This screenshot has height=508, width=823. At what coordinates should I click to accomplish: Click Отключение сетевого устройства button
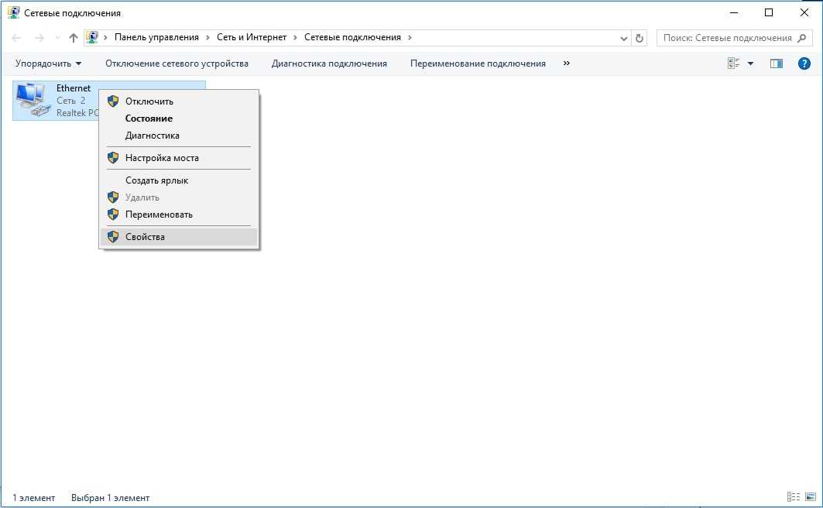177,63
